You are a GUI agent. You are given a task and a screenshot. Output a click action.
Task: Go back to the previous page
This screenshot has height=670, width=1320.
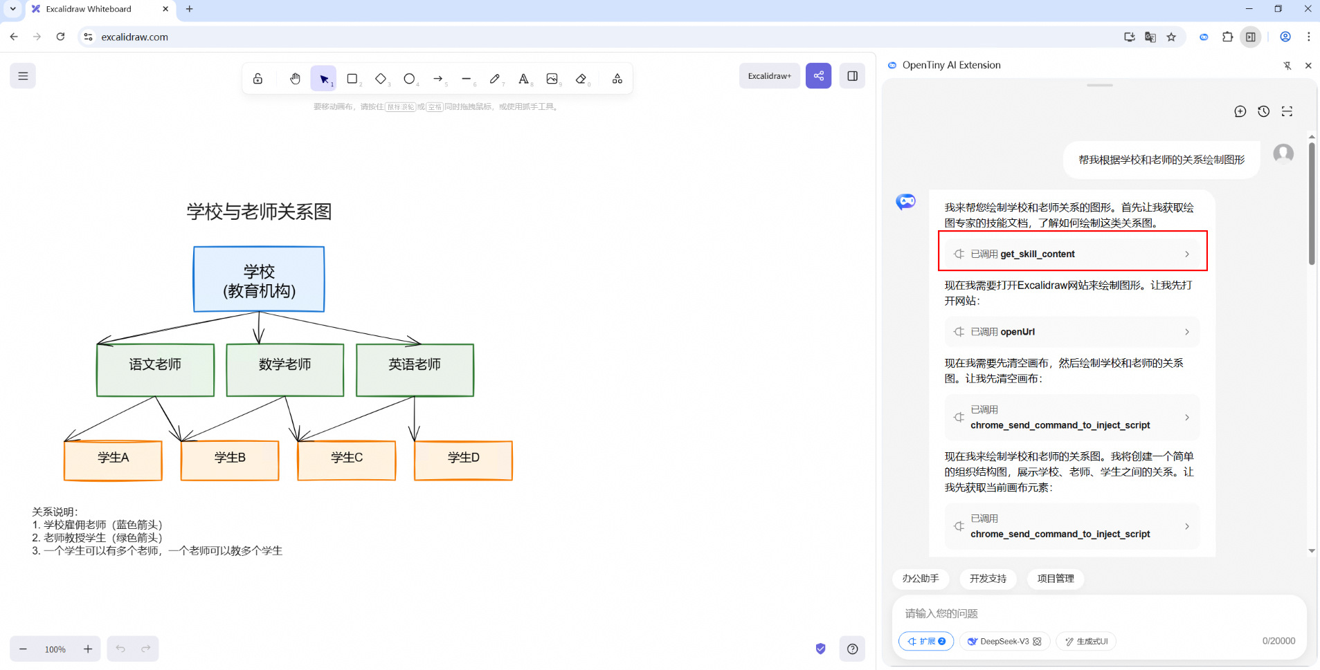pos(14,37)
